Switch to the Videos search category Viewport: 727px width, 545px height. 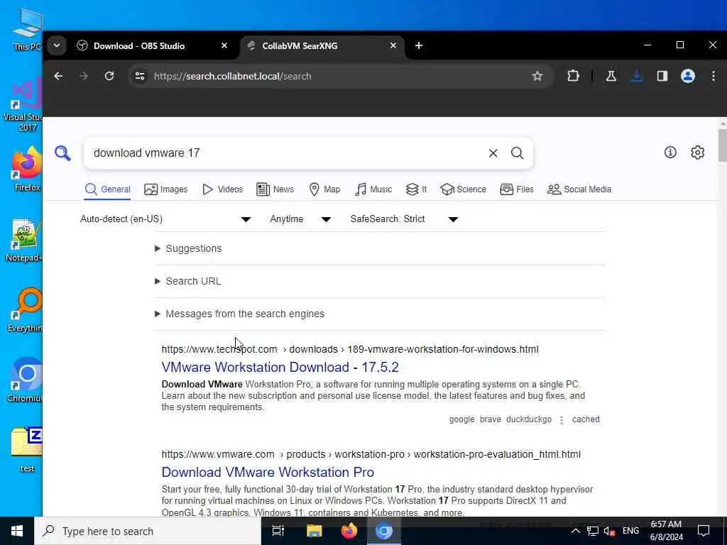coord(222,189)
